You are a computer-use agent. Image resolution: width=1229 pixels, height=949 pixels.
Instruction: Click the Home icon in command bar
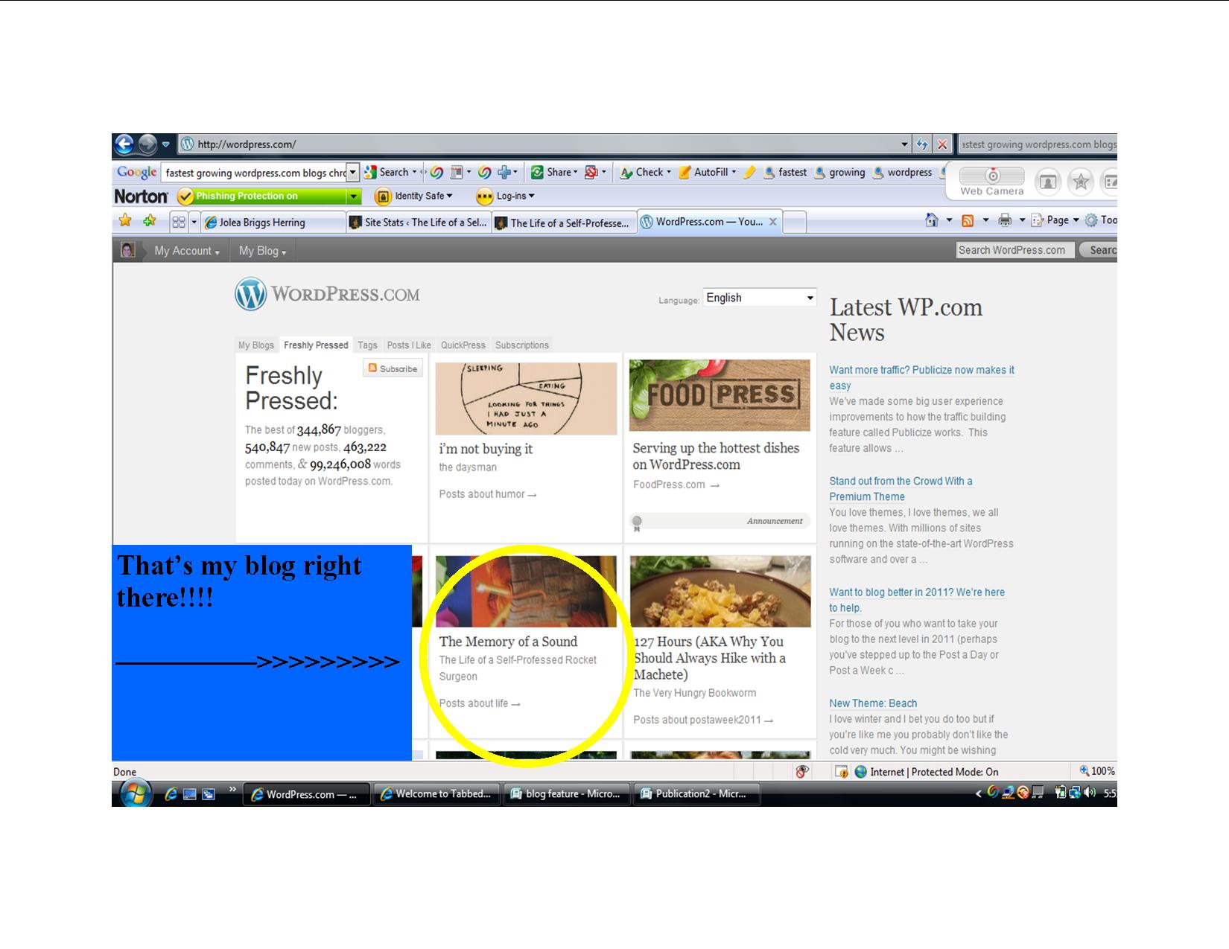click(931, 220)
